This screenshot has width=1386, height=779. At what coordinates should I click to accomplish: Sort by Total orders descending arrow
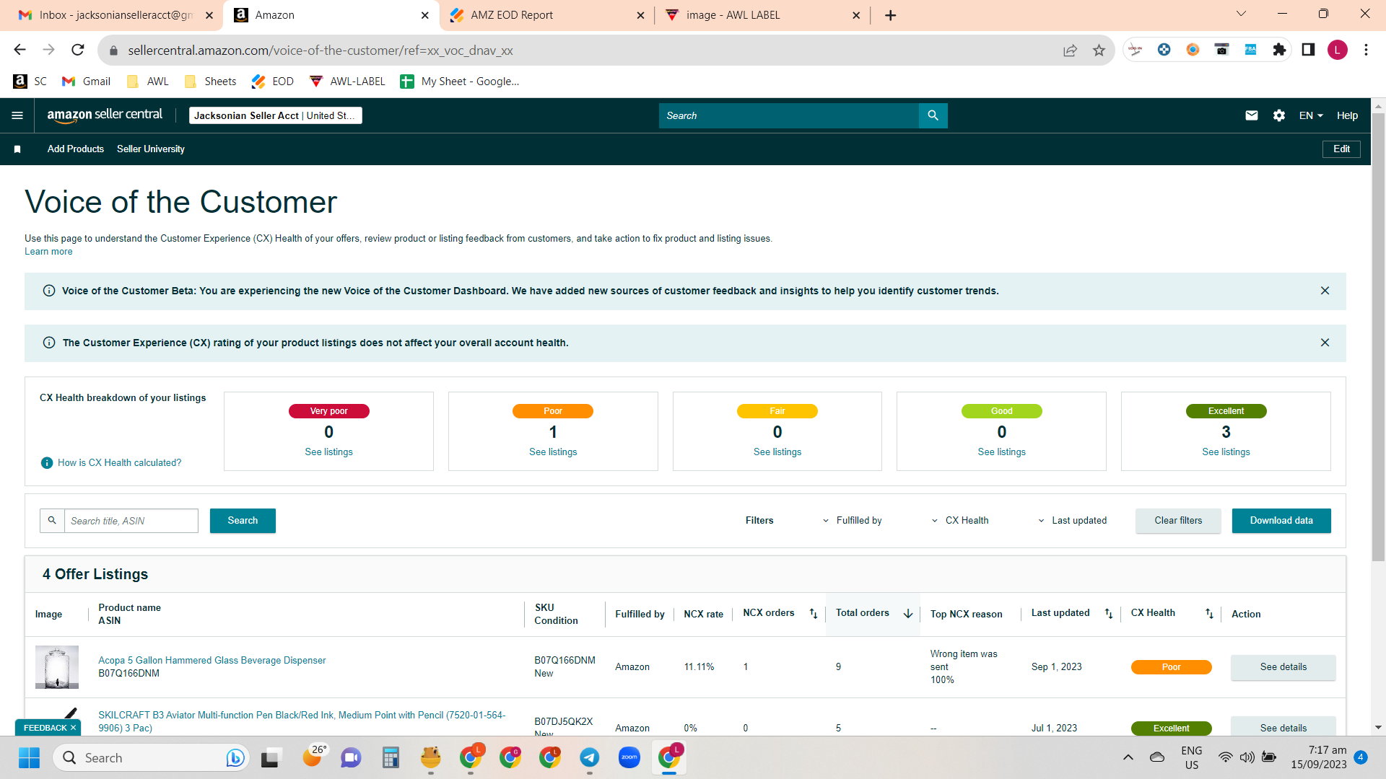[x=908, y=614]
